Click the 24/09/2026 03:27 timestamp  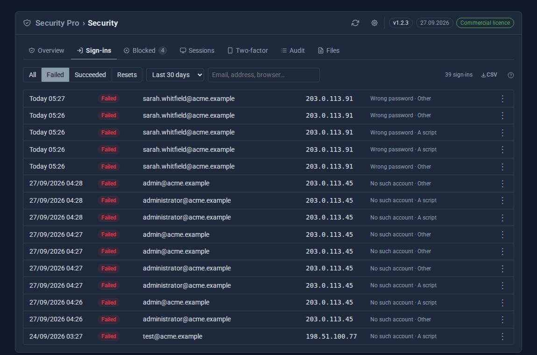[56, 336]
